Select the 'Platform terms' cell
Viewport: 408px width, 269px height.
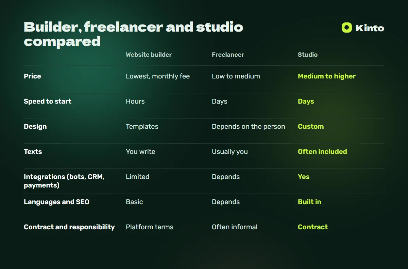pos(150,227)
